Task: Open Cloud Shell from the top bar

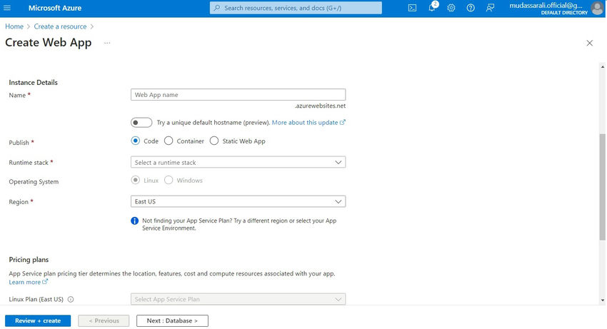Action: (412, 8)
